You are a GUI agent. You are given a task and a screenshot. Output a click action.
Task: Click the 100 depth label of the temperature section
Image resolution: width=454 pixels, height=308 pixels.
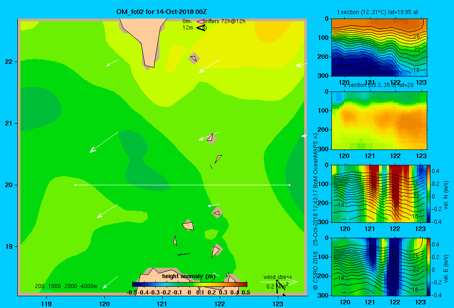click(323, 38)
